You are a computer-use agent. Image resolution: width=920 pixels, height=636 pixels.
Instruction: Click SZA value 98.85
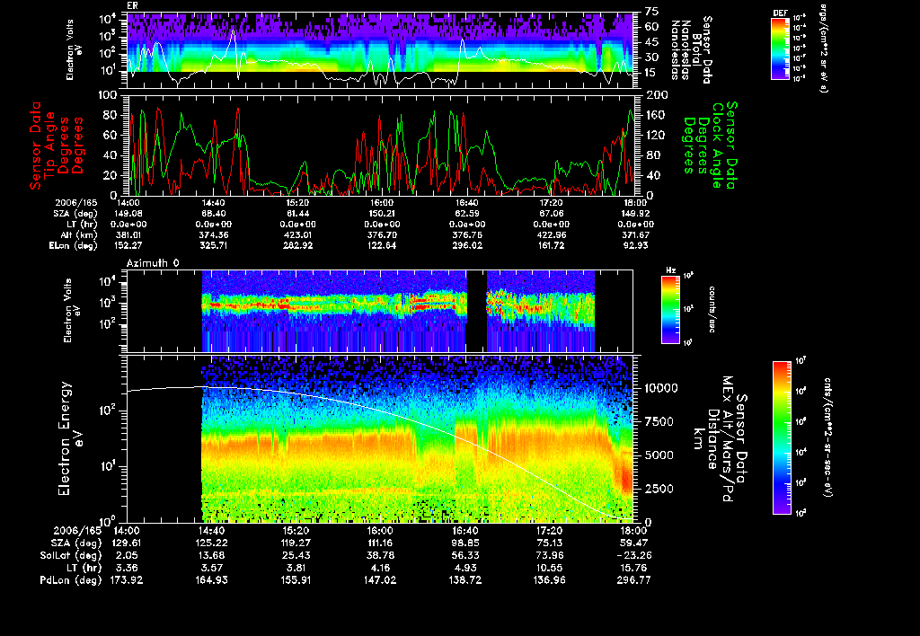465,543
